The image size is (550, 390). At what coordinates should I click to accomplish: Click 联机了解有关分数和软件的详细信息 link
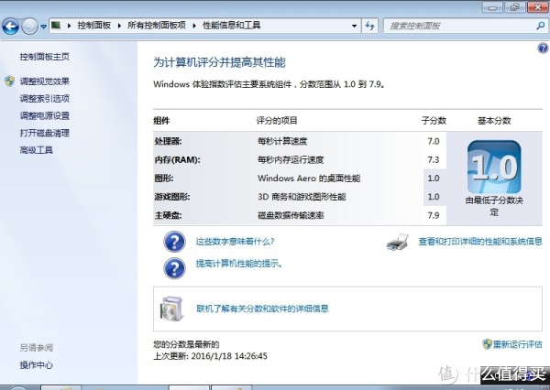point(262,309)
